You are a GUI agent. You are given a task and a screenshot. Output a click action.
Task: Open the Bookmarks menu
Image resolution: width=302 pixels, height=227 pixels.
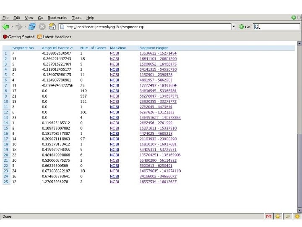click(x=57, y=18)
